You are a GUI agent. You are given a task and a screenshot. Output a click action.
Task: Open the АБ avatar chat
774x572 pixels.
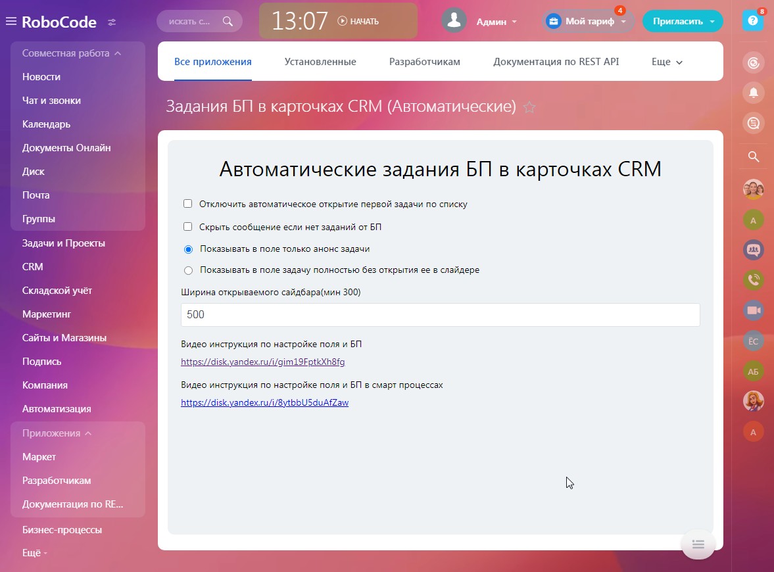tap(753, 371)
